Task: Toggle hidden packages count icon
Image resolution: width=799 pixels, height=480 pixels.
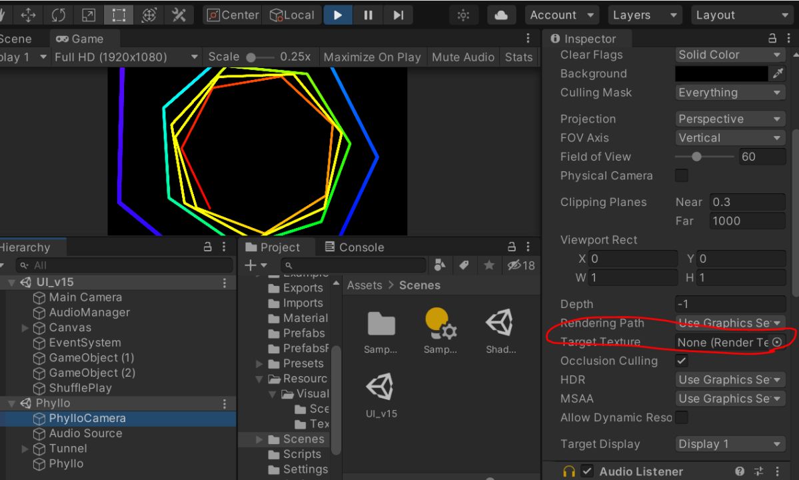Action: tap(520, 265)
